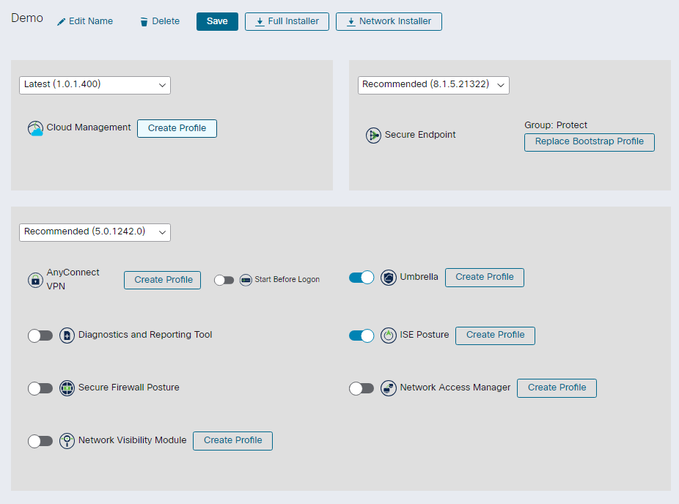Screen dimensions: 679x504
Task: Click Replace Bootstrap Profile button
Action: [x=590, y=142]
